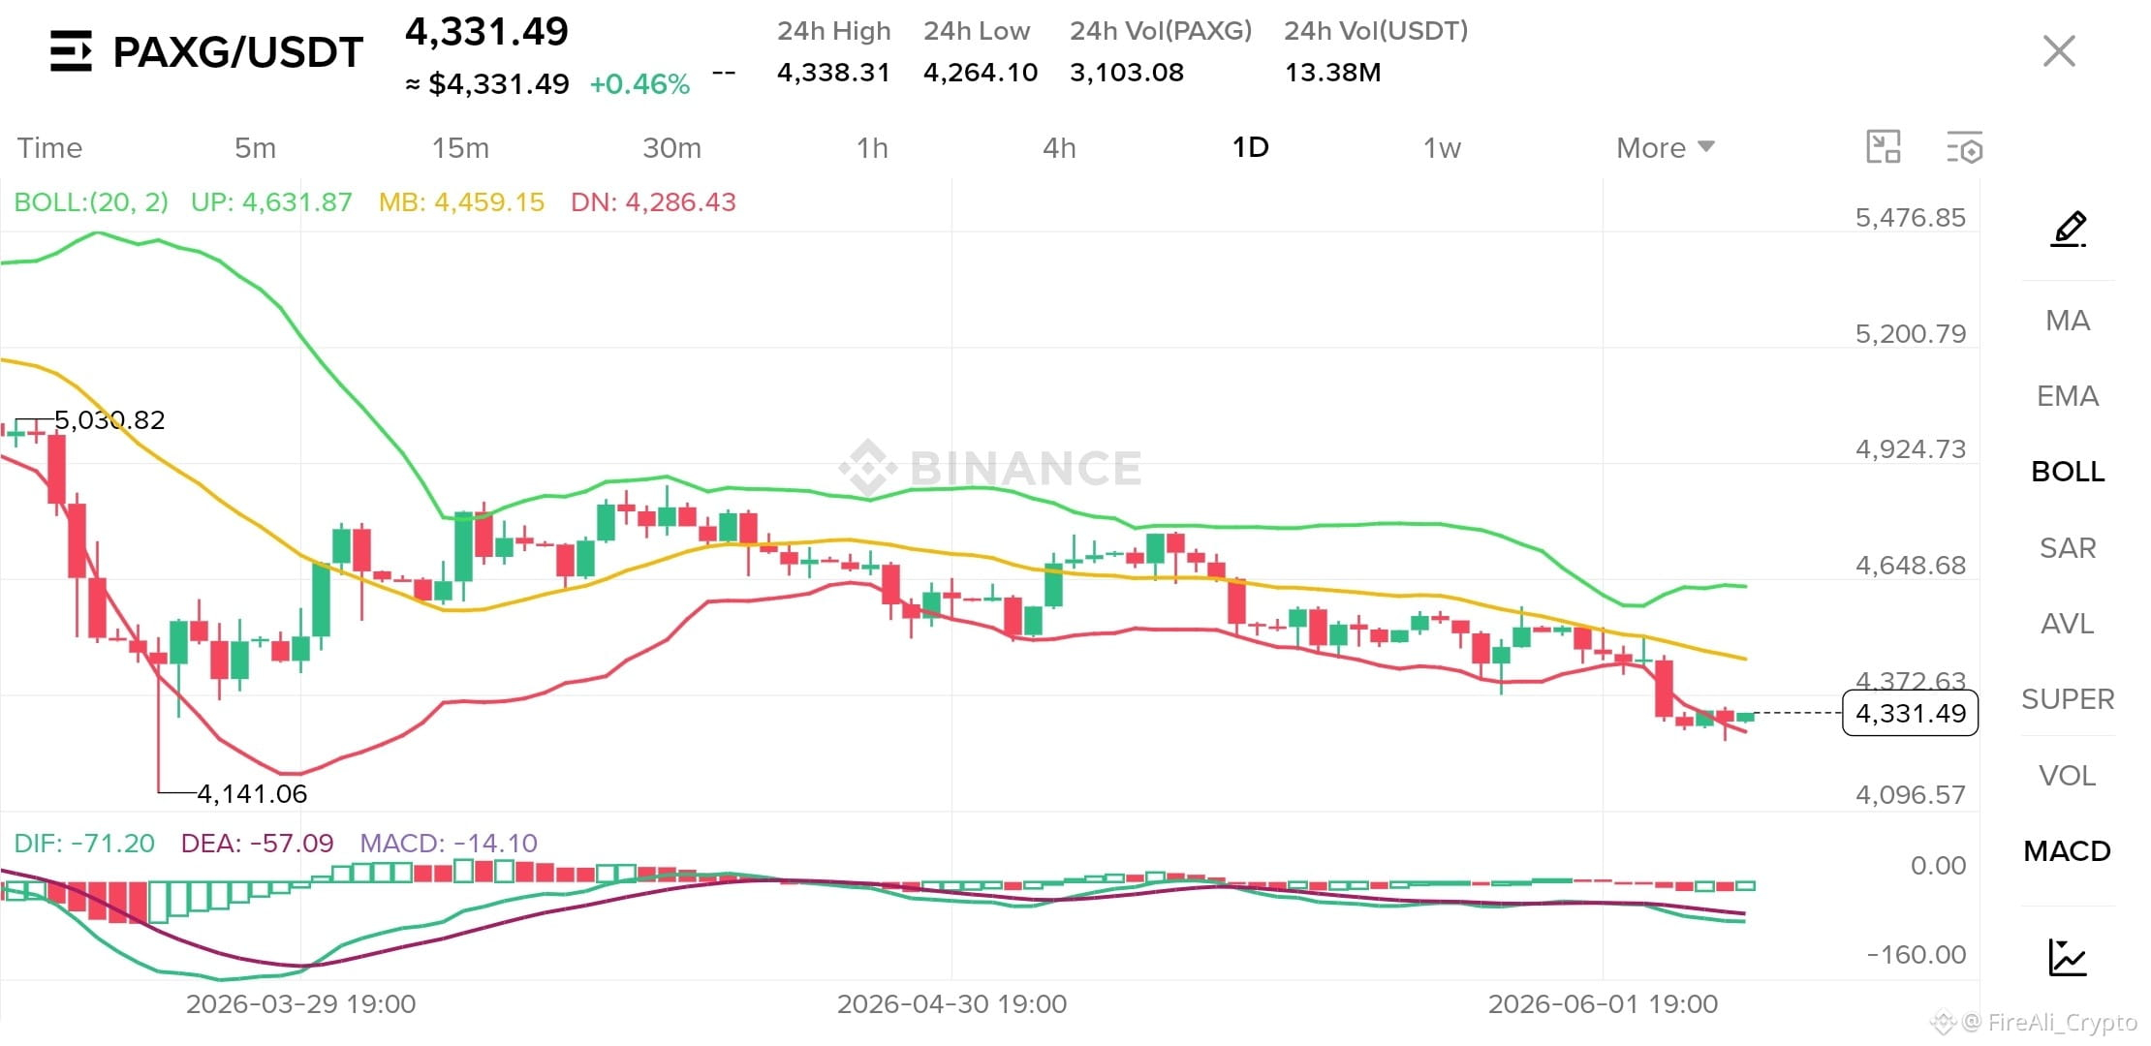The image size is (2151, 1046).
Task: Toggle the MA indicator
Action: (2068, 321)
